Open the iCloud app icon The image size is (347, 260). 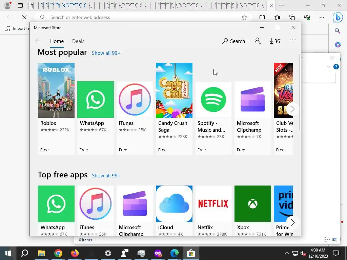pos(174,203)
